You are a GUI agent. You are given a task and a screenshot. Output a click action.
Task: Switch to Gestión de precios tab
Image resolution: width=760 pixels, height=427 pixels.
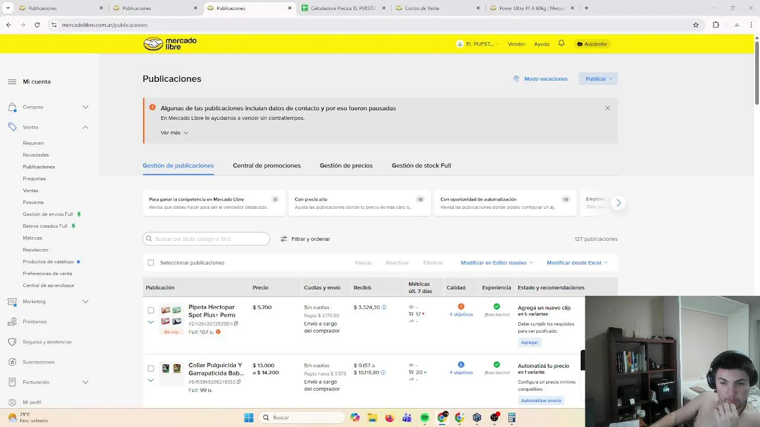tap(346, 165)
